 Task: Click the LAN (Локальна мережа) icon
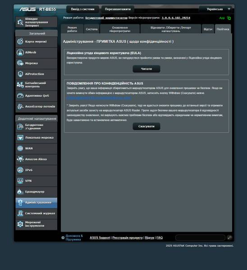[20, 138]
